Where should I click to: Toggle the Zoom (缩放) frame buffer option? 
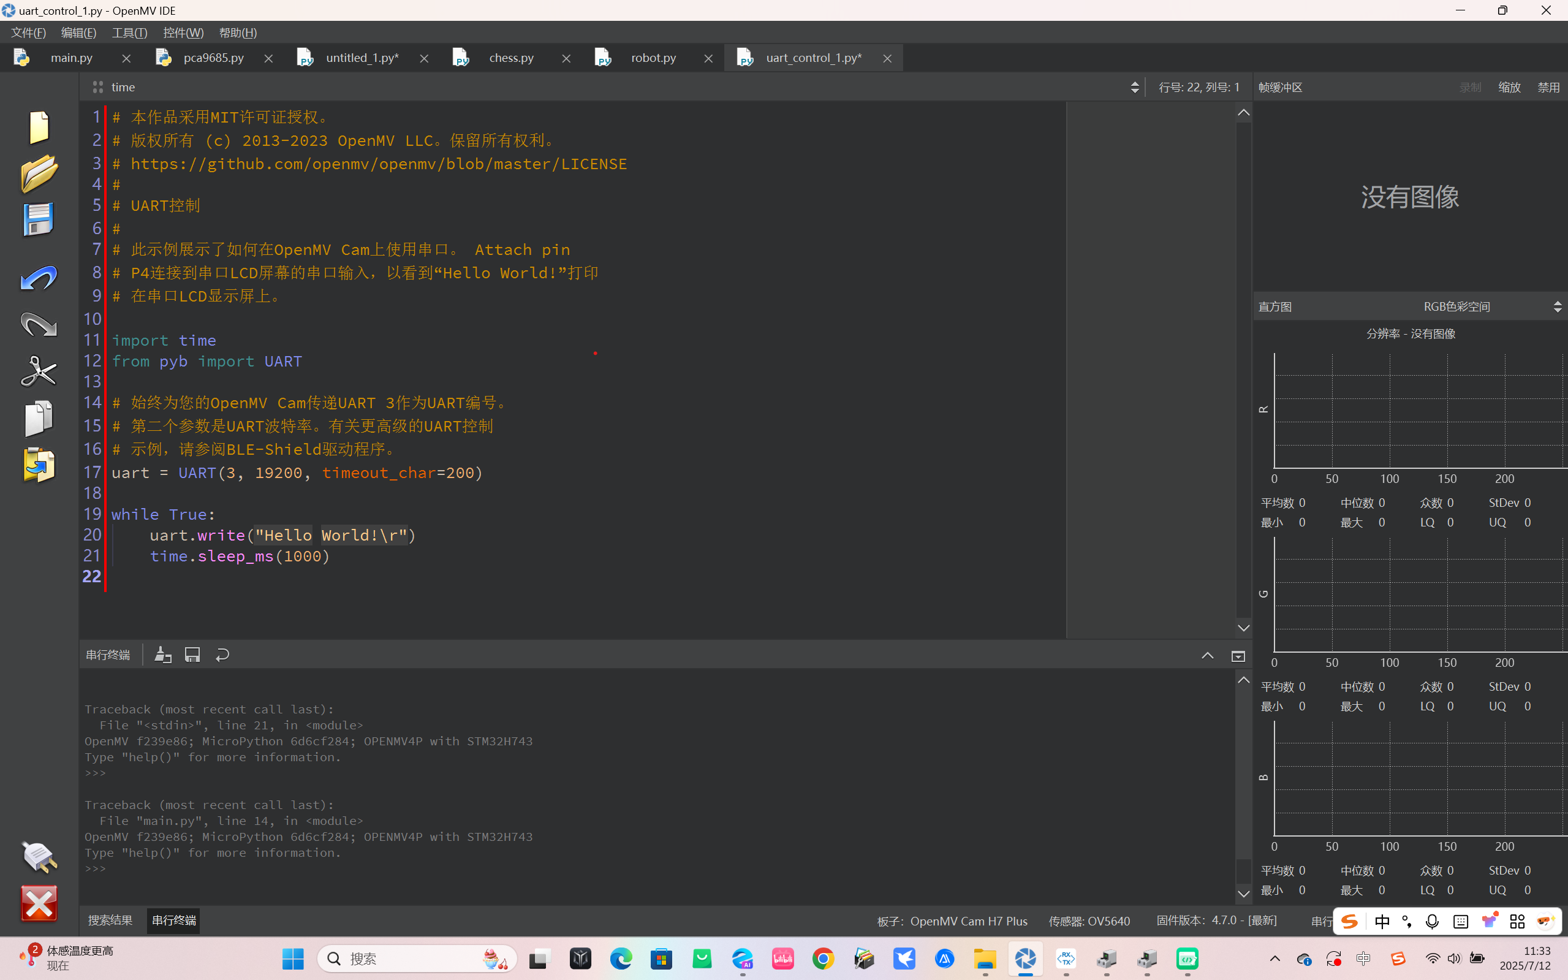click(x=1509, y=88)
